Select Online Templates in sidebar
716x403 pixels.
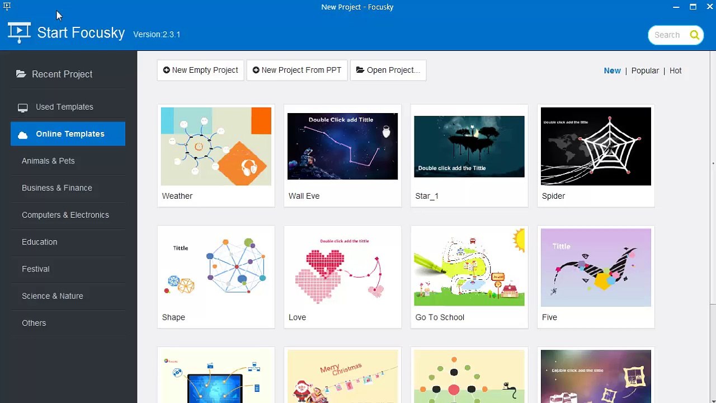pyautogui.click(x=68, y=134)
